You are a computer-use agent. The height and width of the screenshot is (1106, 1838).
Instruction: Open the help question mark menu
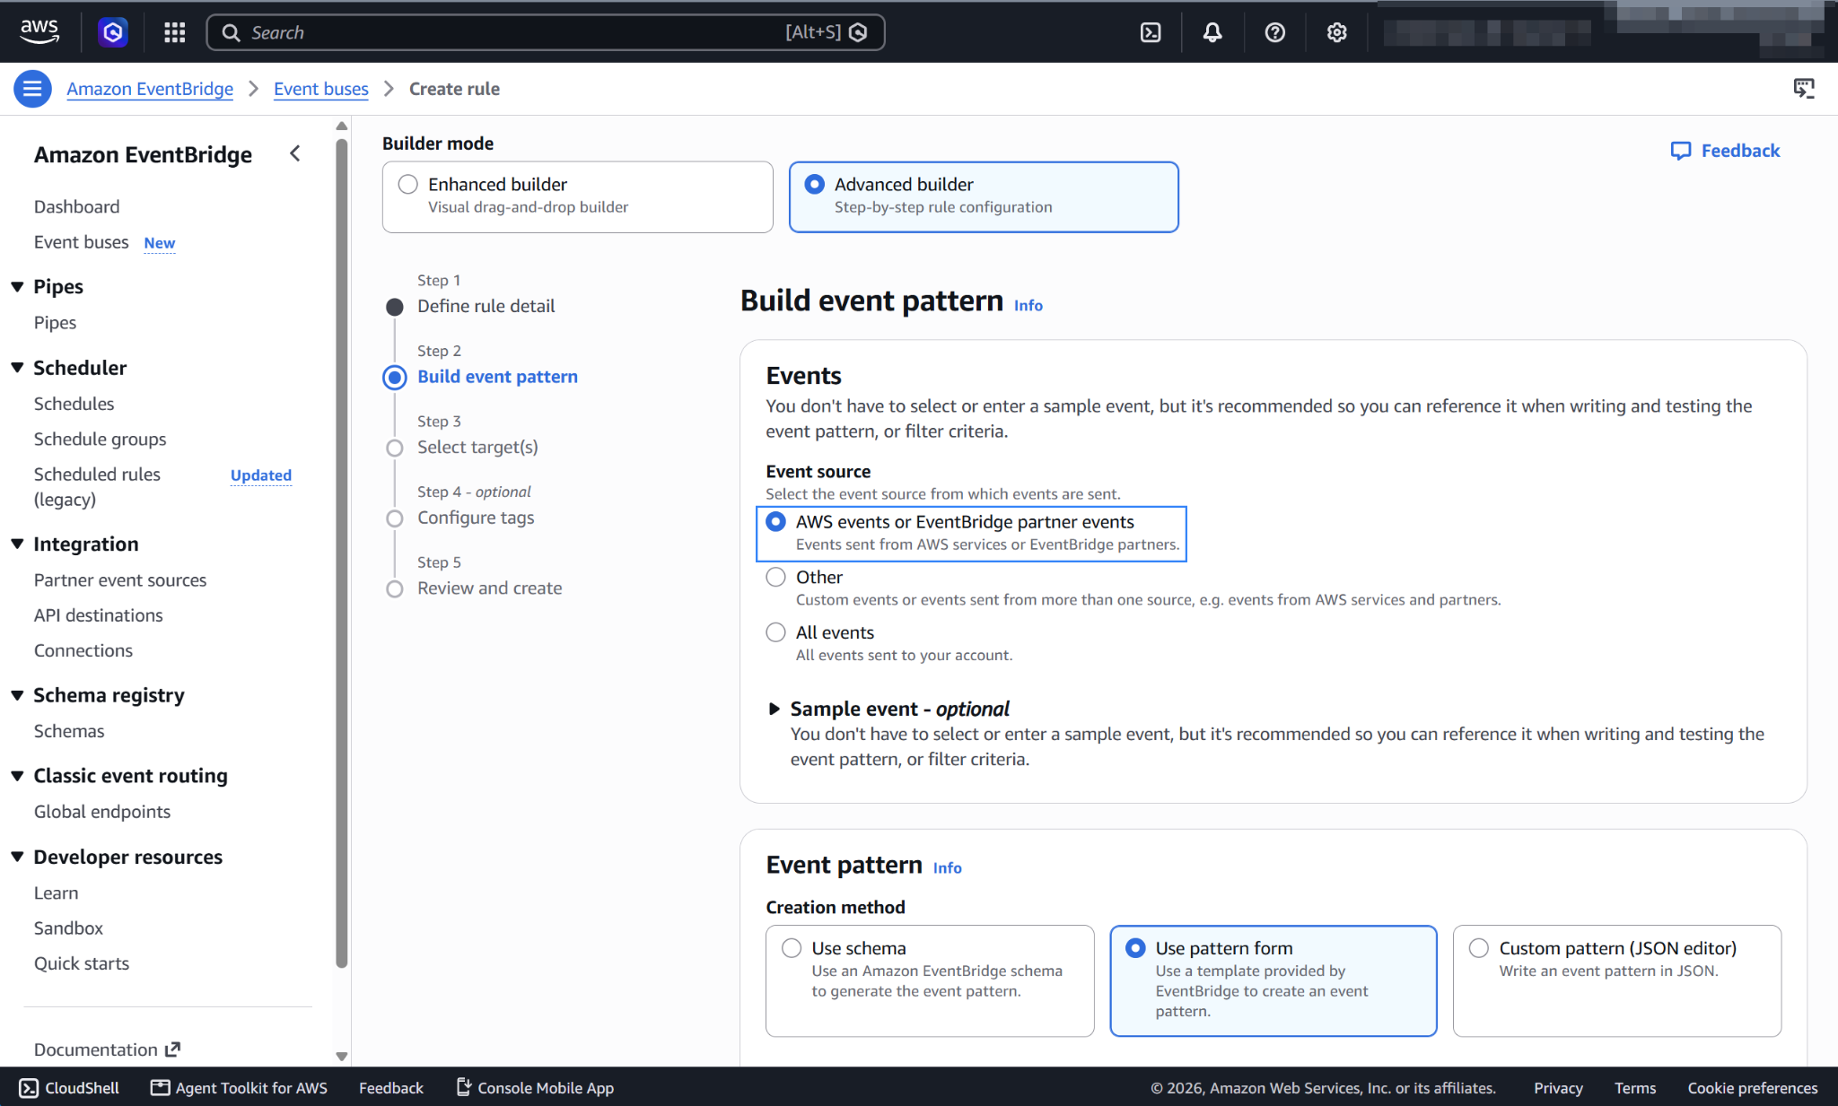(1274, 32)
